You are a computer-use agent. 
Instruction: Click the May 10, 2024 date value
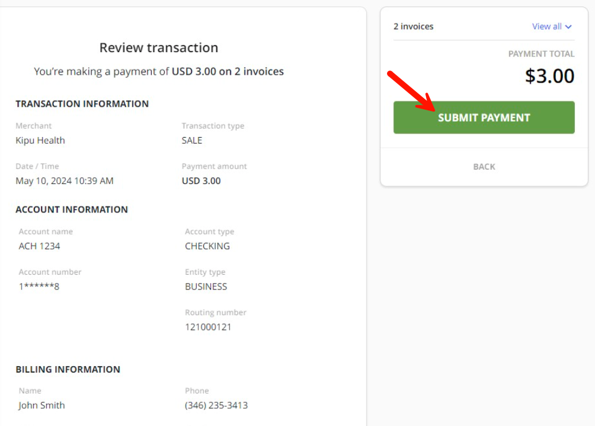coord(65,181)
